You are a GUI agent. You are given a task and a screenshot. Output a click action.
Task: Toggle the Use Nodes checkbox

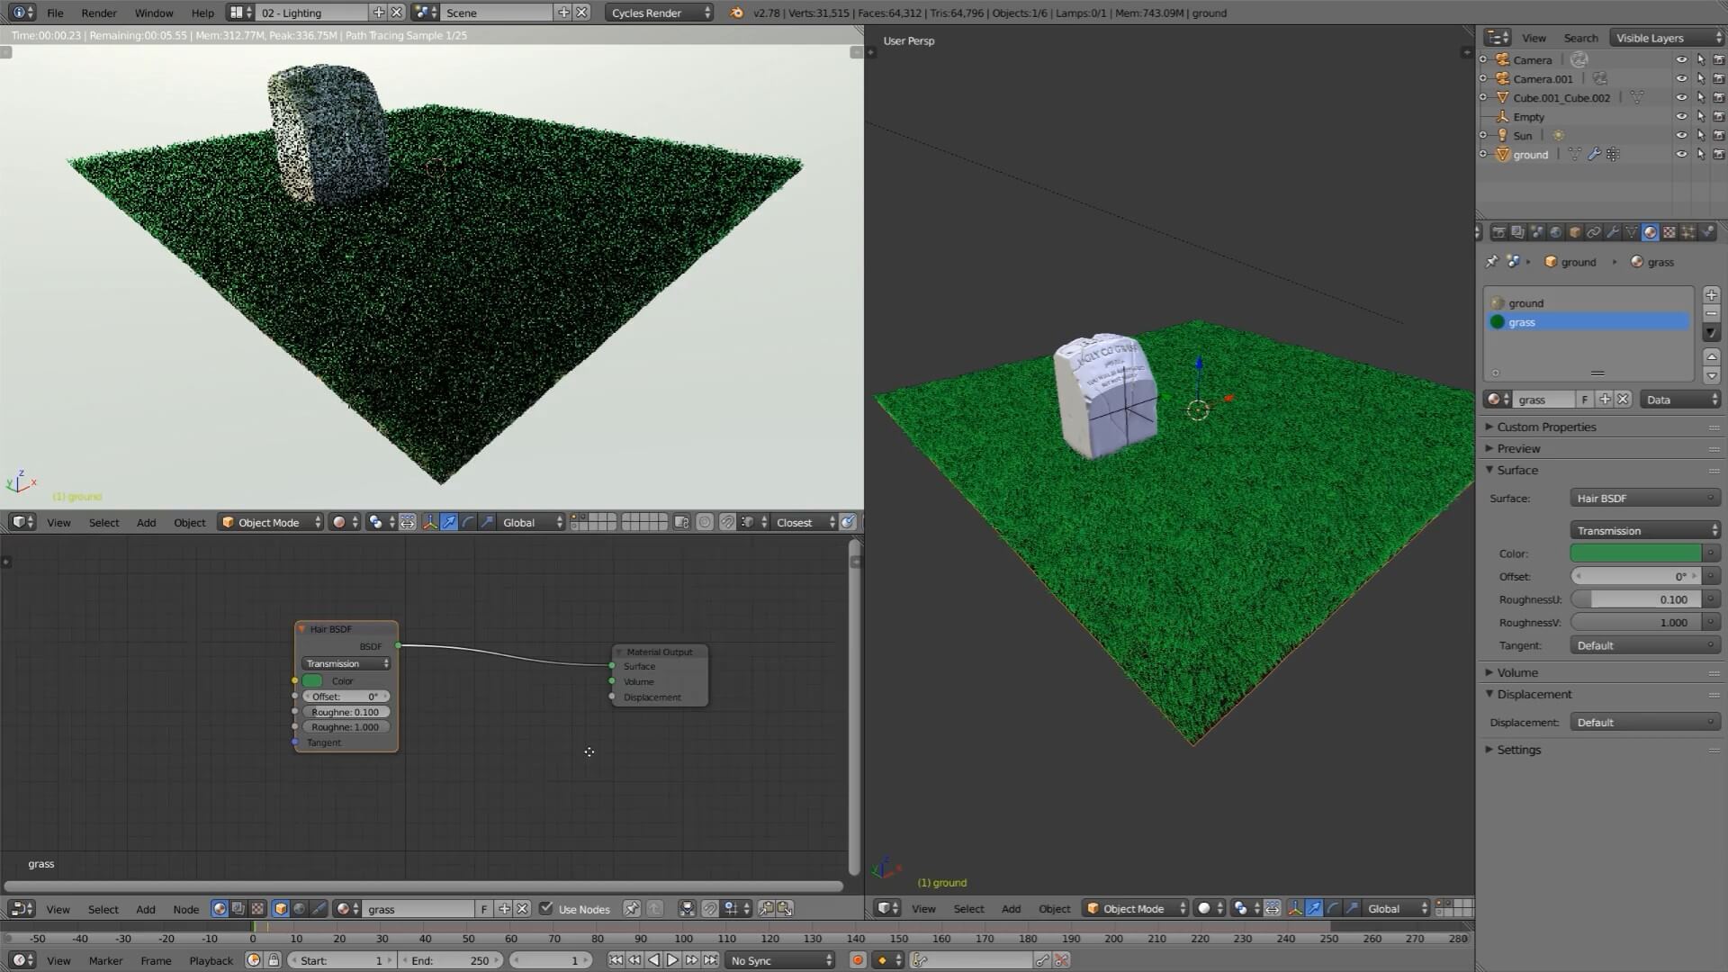click(546, 909)
